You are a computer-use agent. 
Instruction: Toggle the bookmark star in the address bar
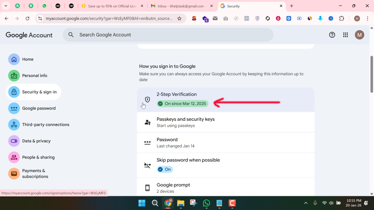click(x=179, y=18)
